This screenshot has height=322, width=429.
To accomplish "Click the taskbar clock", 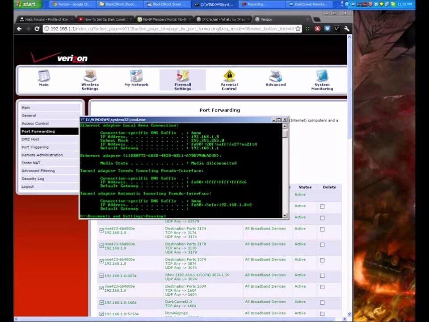I will [404, 4].
